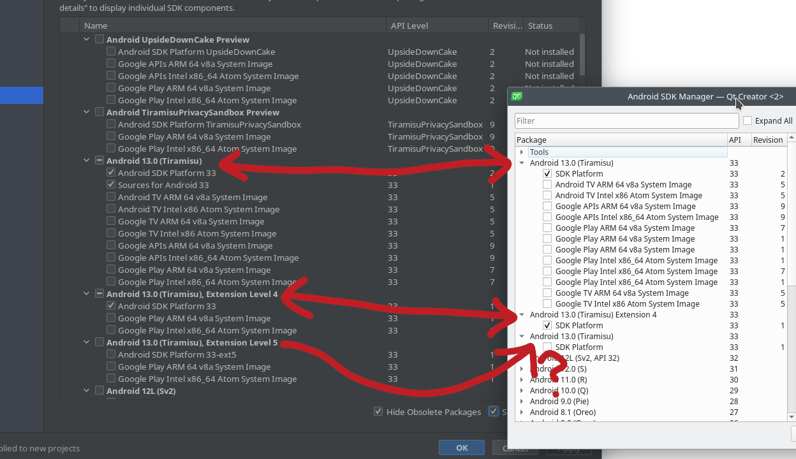The image size is (796, 459).
Task: Click the Qt Creator icon in the title bar
Action: click(517, 96)
